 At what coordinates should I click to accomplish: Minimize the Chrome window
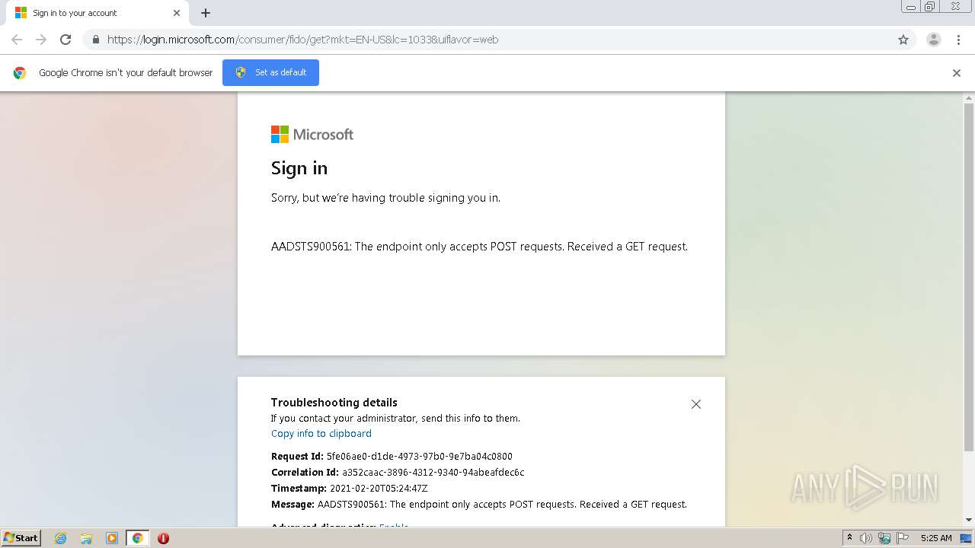(911, 7)
